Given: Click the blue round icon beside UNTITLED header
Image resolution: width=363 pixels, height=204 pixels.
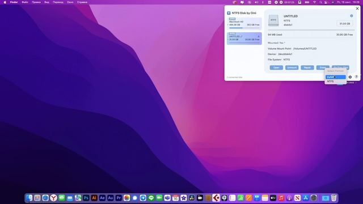Looking at the screenshot, I should [352, 16].
